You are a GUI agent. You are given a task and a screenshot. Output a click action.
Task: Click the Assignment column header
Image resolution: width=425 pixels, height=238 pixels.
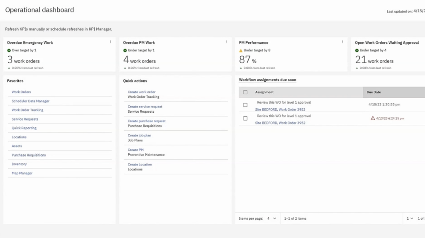coord(264,92)
